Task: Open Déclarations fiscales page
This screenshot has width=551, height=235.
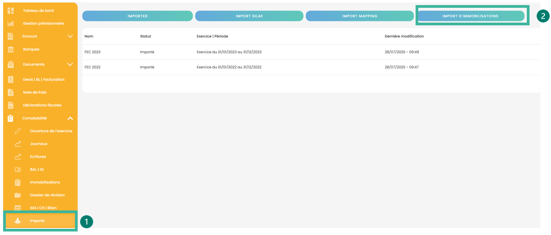Action: click(42, 105)
